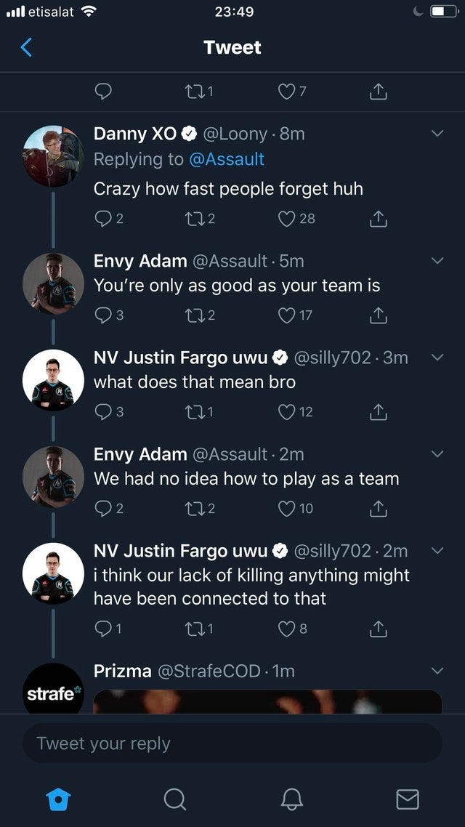Screen dimensions: 465x827
Task: Share Danny XO's tweet
Action: coord(376,218)
